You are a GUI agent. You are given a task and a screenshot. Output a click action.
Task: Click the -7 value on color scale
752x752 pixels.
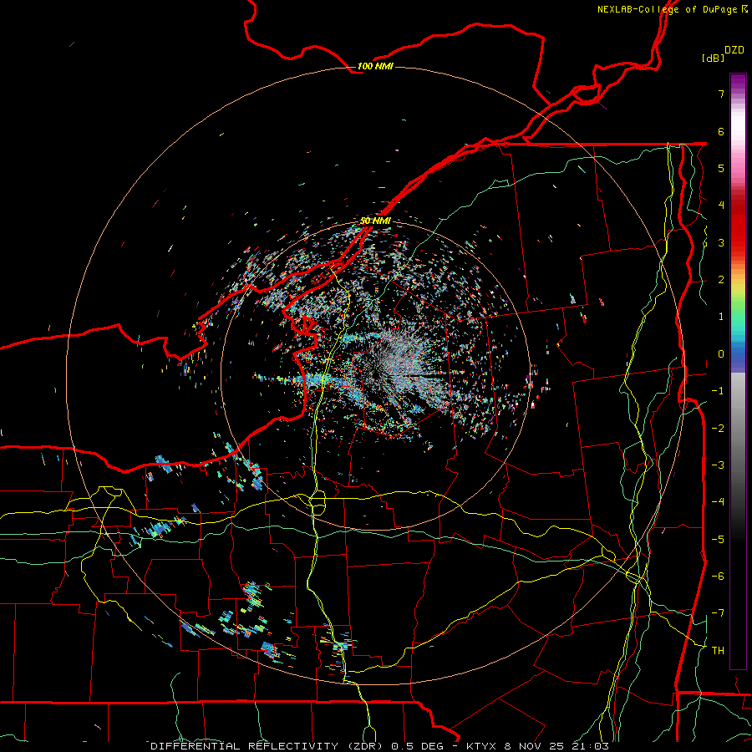click(718, 613)
